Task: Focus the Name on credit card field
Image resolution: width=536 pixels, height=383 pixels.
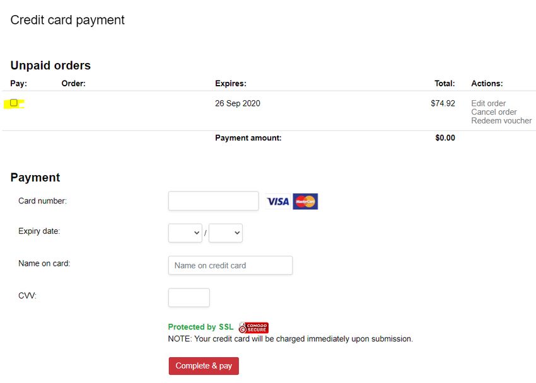Action: [230, 265]
